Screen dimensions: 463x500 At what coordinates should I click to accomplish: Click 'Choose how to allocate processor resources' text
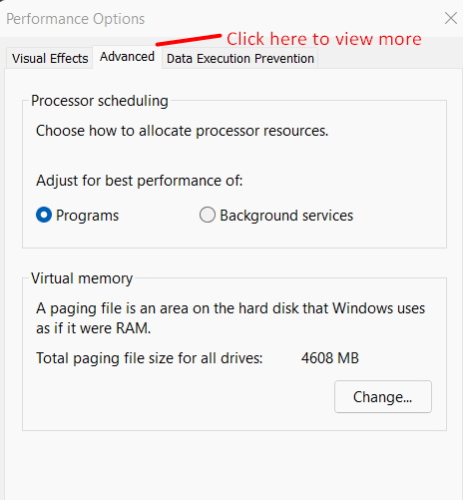tap(182, 131)
